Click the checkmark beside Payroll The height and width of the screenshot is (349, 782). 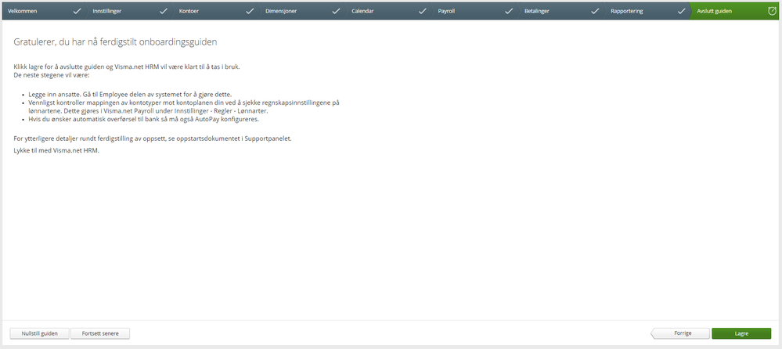[x=509, y=11]
